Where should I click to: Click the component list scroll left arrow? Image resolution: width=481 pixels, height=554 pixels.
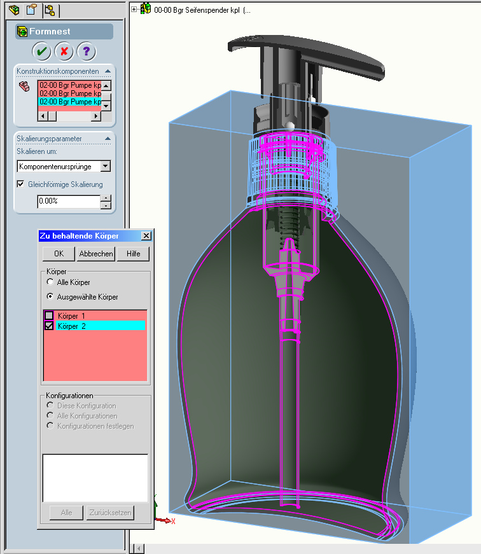(x=43, y=116)
